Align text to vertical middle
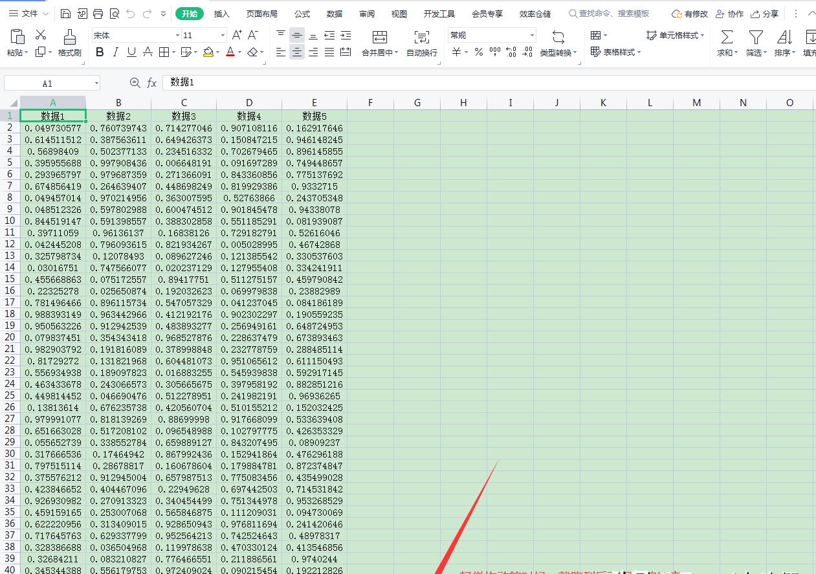Image resolution: width=816 pixels, height=574 pixels. [x=297, y=35]
